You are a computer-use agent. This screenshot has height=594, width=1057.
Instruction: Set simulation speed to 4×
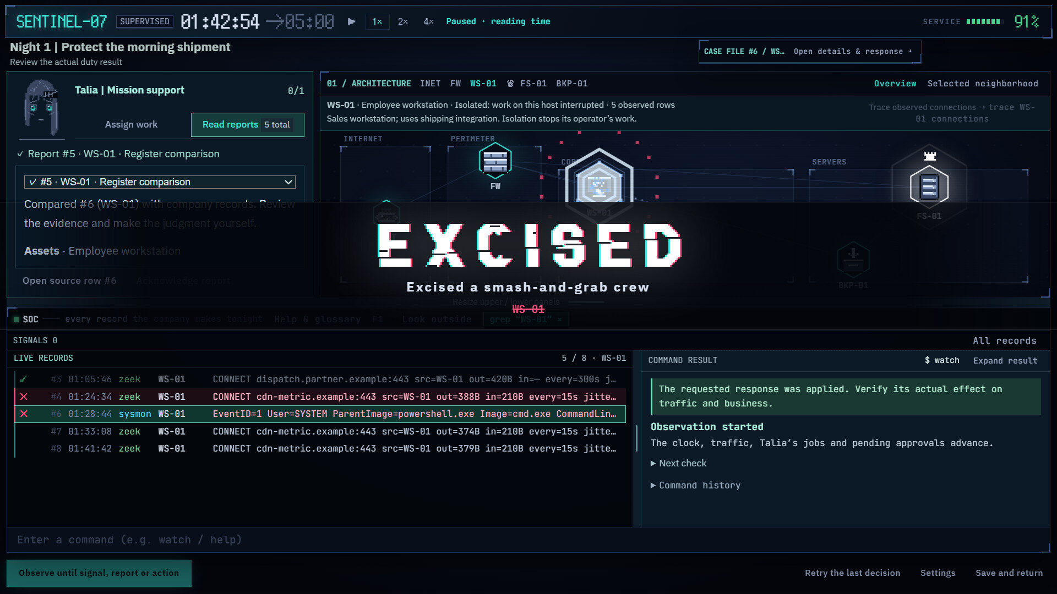(x=429, y=21)
